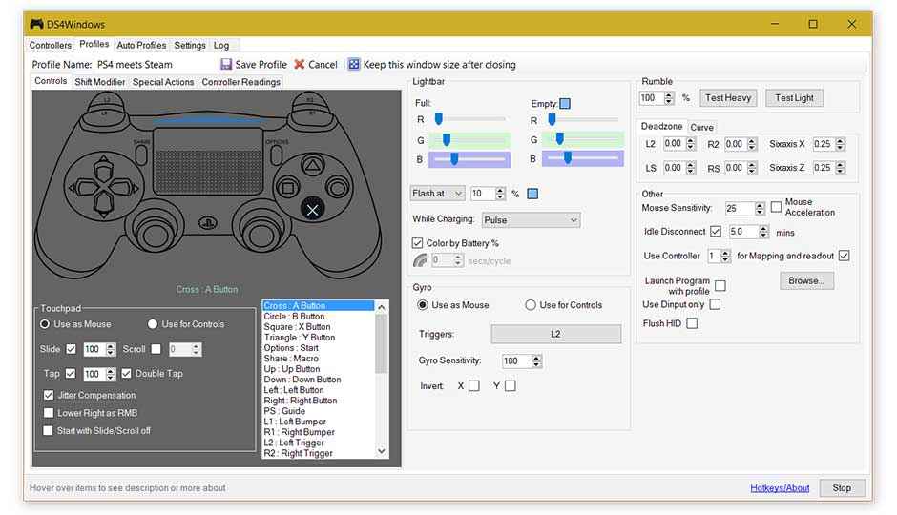The image size is (897, 515).
Task: Select 'Options : Start' in the mapping list
Action: tap(319, 347)
